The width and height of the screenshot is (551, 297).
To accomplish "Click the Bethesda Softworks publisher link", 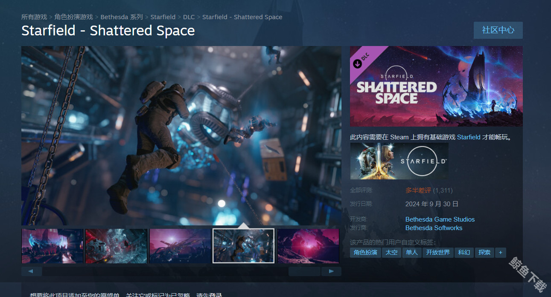I will point(434,228).
